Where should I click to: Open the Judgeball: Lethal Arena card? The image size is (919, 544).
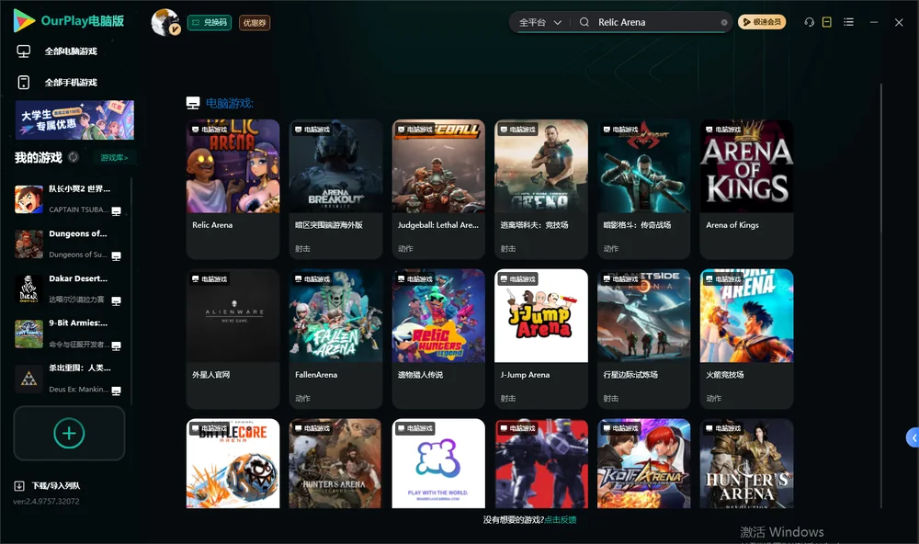click(x=438, y=189)
